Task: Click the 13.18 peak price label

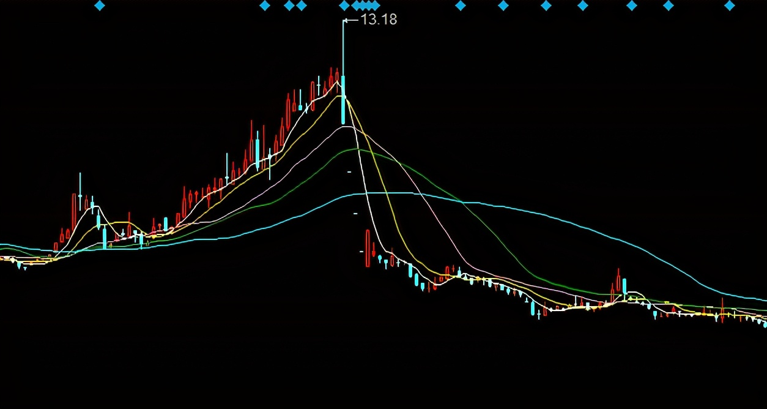Action: pos(379,20)
